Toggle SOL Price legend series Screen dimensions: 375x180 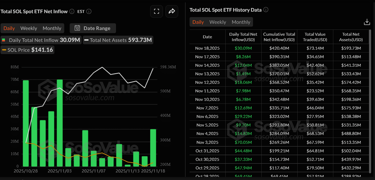coord(28,50)
